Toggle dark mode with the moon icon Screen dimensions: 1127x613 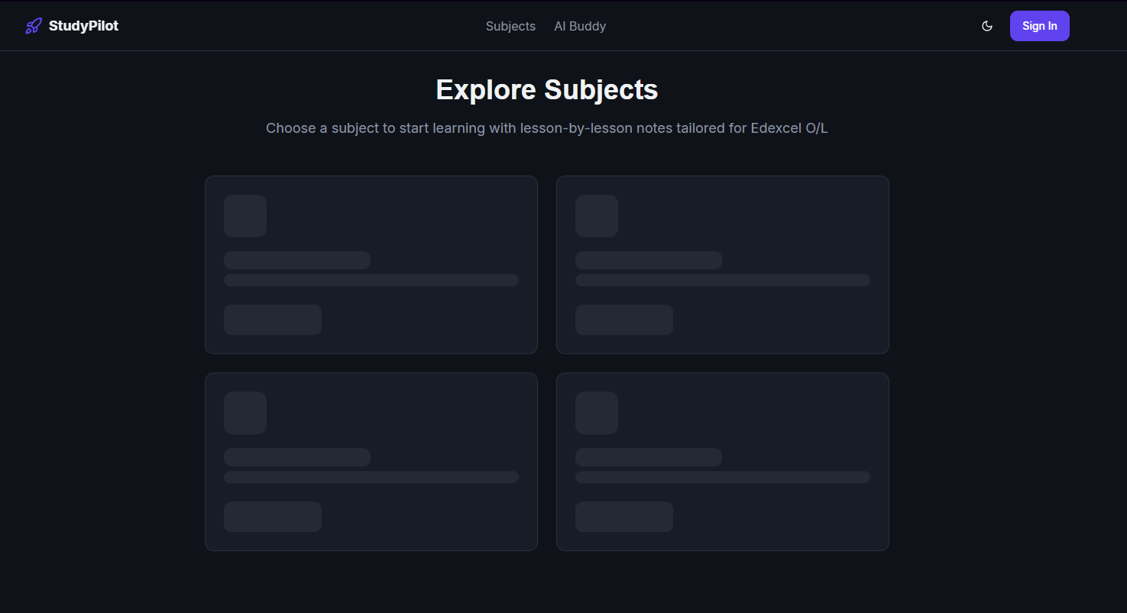(987, 26)
